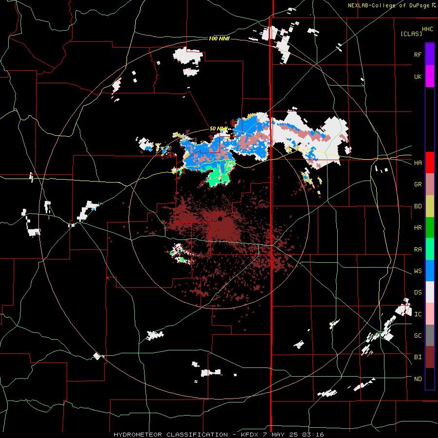Click the HR dark green swatch
This screenshot has width=438, height=438.
coord(430,228)
